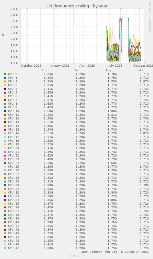This screenshot has width=153, height=259.
Task: Click the '3.0 G' y-axis label
Action: click(14, 9)
